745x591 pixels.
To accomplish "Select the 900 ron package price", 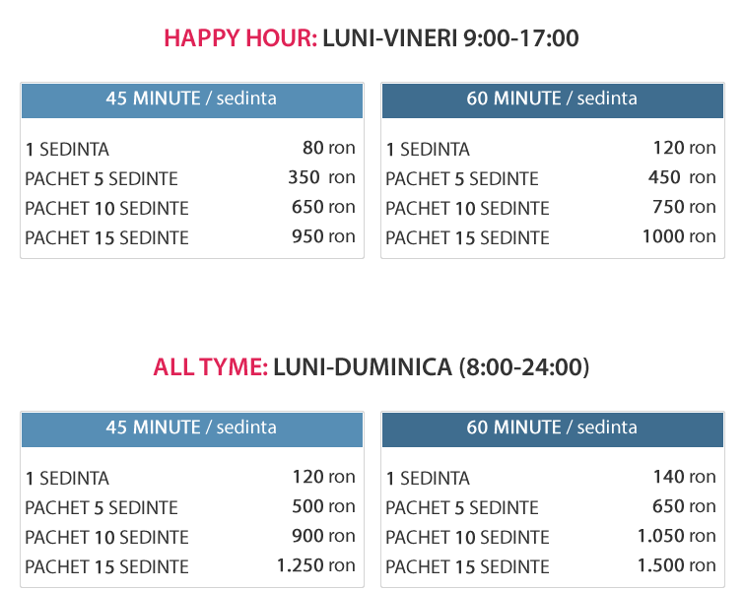I will click(323, 536).
